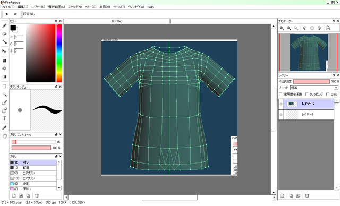Switch to the Untitled document tab

coord(117,21)
